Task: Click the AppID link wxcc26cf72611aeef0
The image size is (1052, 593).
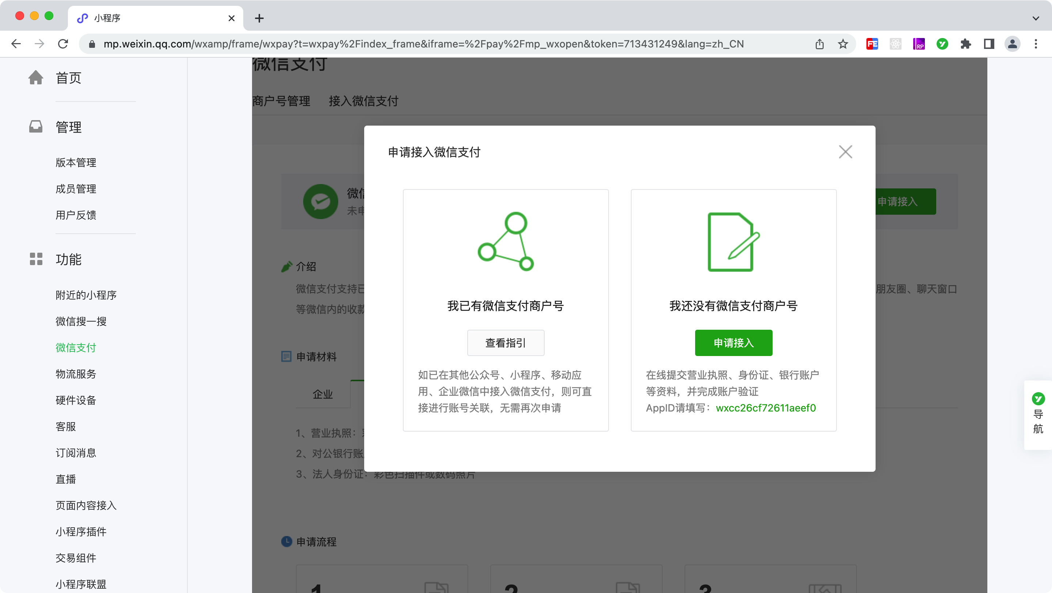Action: point(765,408)
